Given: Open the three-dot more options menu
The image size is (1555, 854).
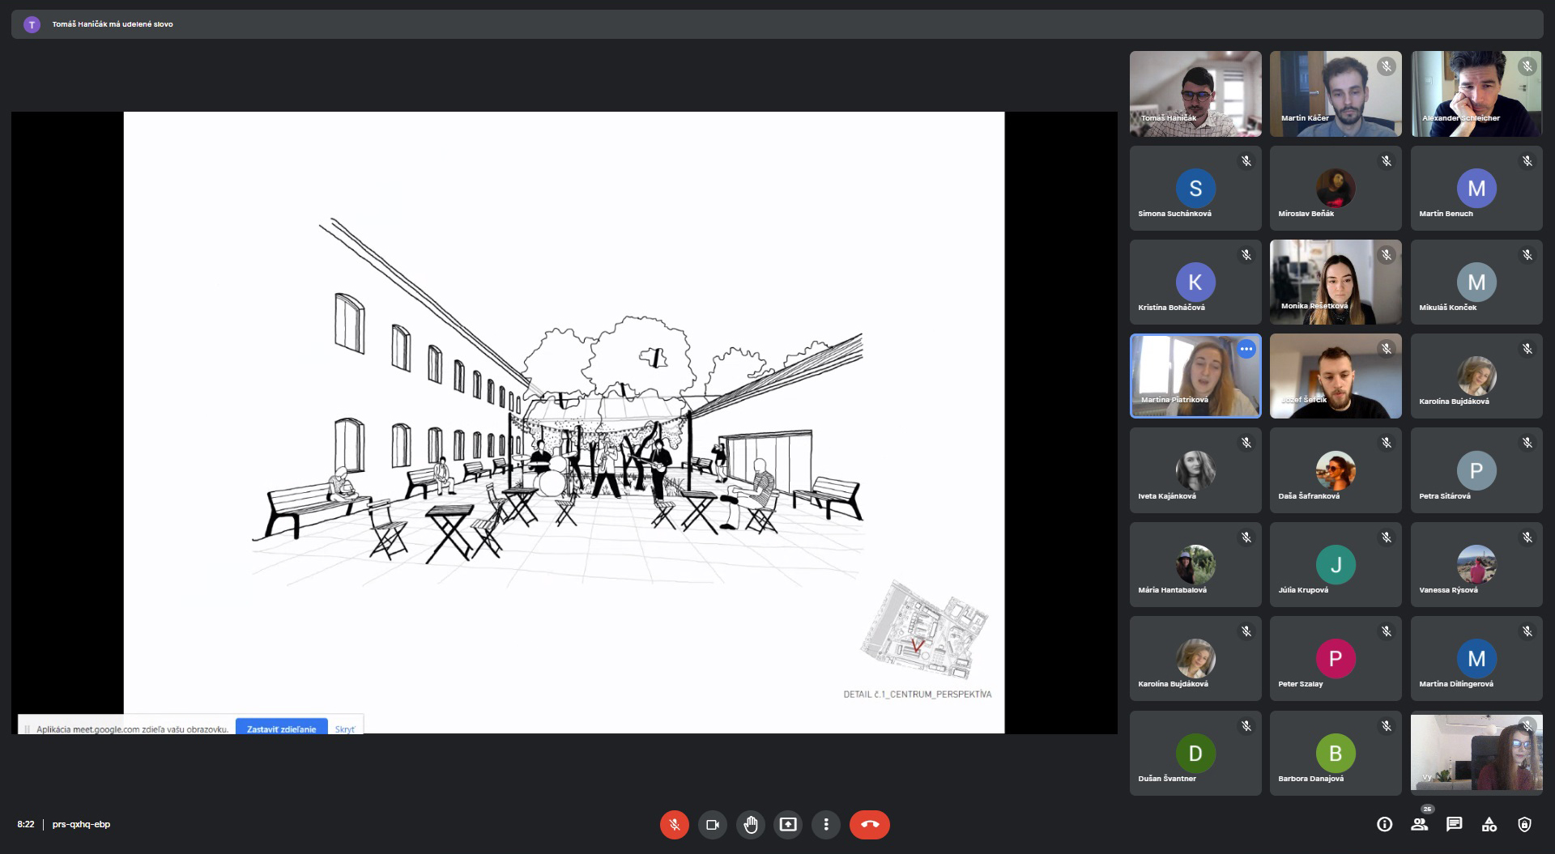Looking at the screenshot, I should tap(826, 824).
